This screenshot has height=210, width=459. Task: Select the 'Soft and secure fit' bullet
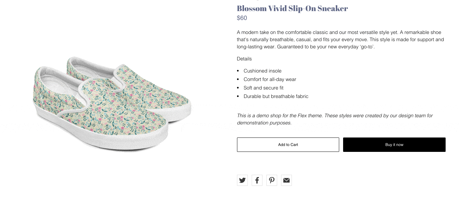tap(263, 88)
